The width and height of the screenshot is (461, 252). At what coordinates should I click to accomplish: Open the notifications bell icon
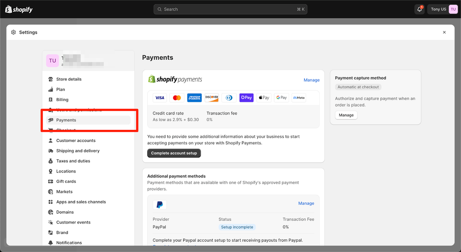click(420, 9)
